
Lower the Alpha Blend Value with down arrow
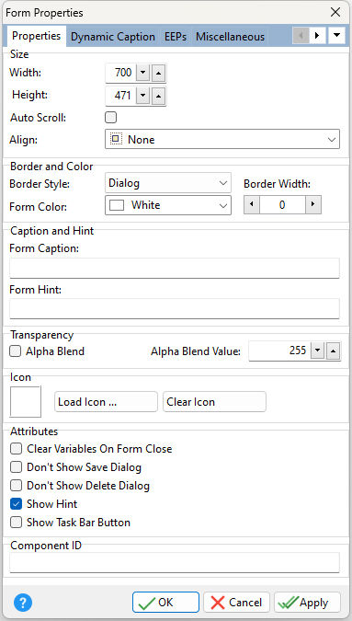click(x=317, y=351)
